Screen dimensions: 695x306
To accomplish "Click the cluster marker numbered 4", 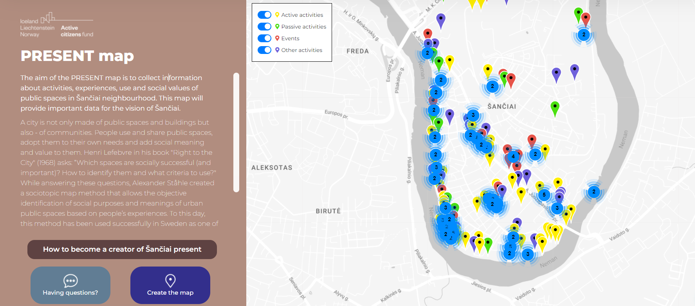I will point(513,156).
